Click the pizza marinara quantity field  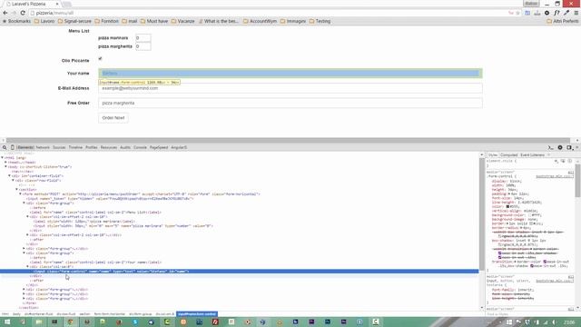[x=143, y=38]
